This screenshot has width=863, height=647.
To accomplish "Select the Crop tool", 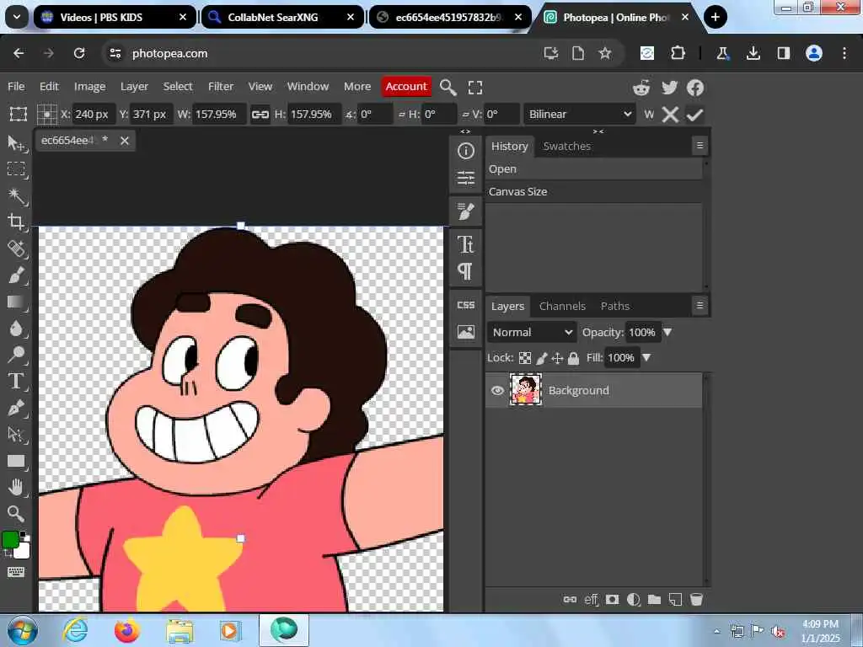I will click(x=17, y=222).
